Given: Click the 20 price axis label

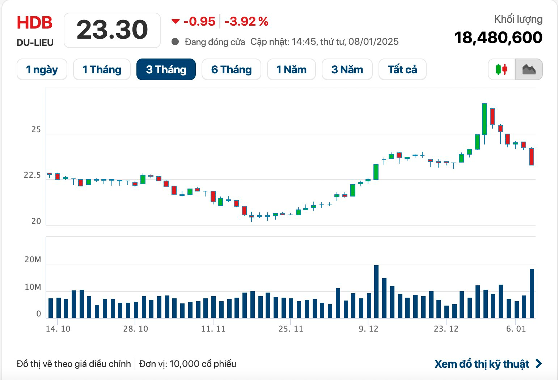Looking at the screenshot, I should tap(36, 221).
